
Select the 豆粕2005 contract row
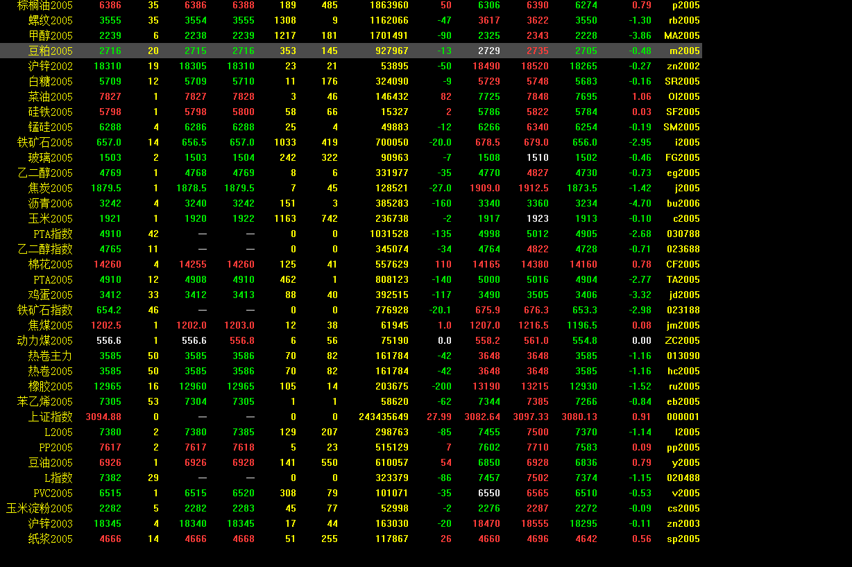click(50, 51)
